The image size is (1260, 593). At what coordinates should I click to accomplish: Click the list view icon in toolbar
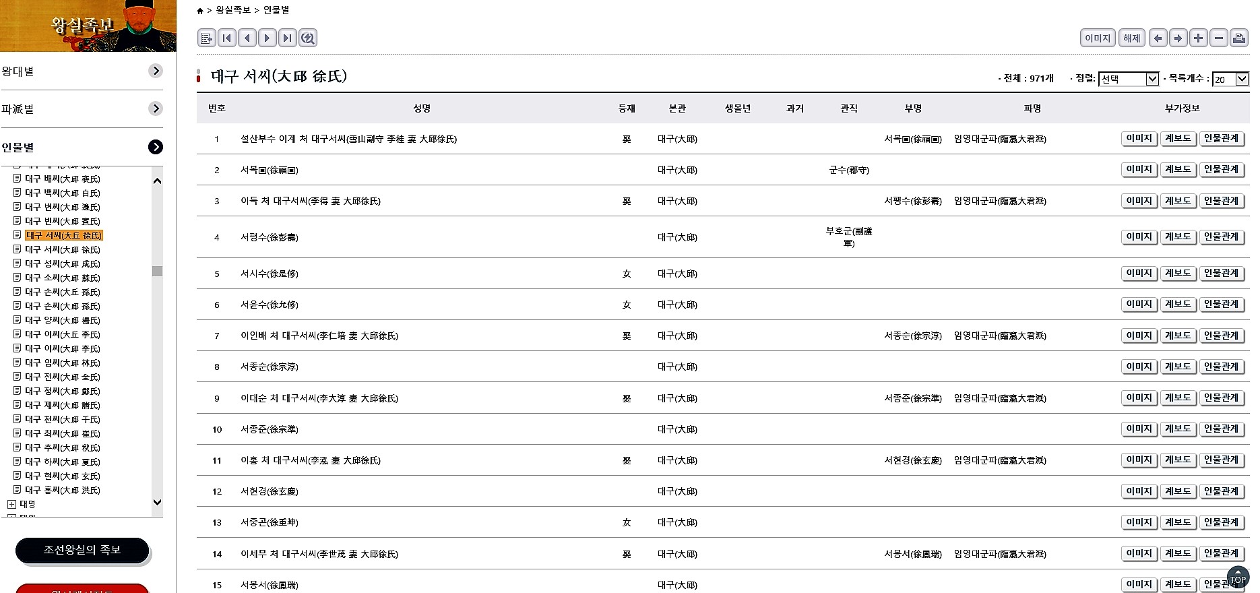[207, 38]
